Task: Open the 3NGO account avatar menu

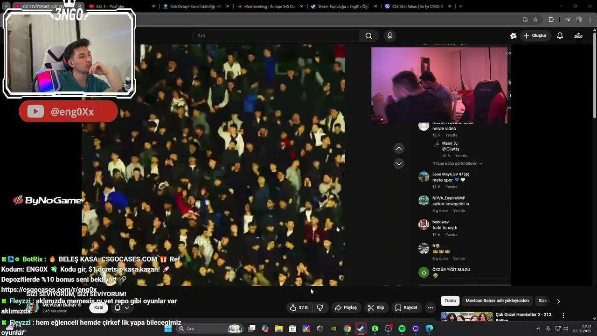Action: point(578,36)
